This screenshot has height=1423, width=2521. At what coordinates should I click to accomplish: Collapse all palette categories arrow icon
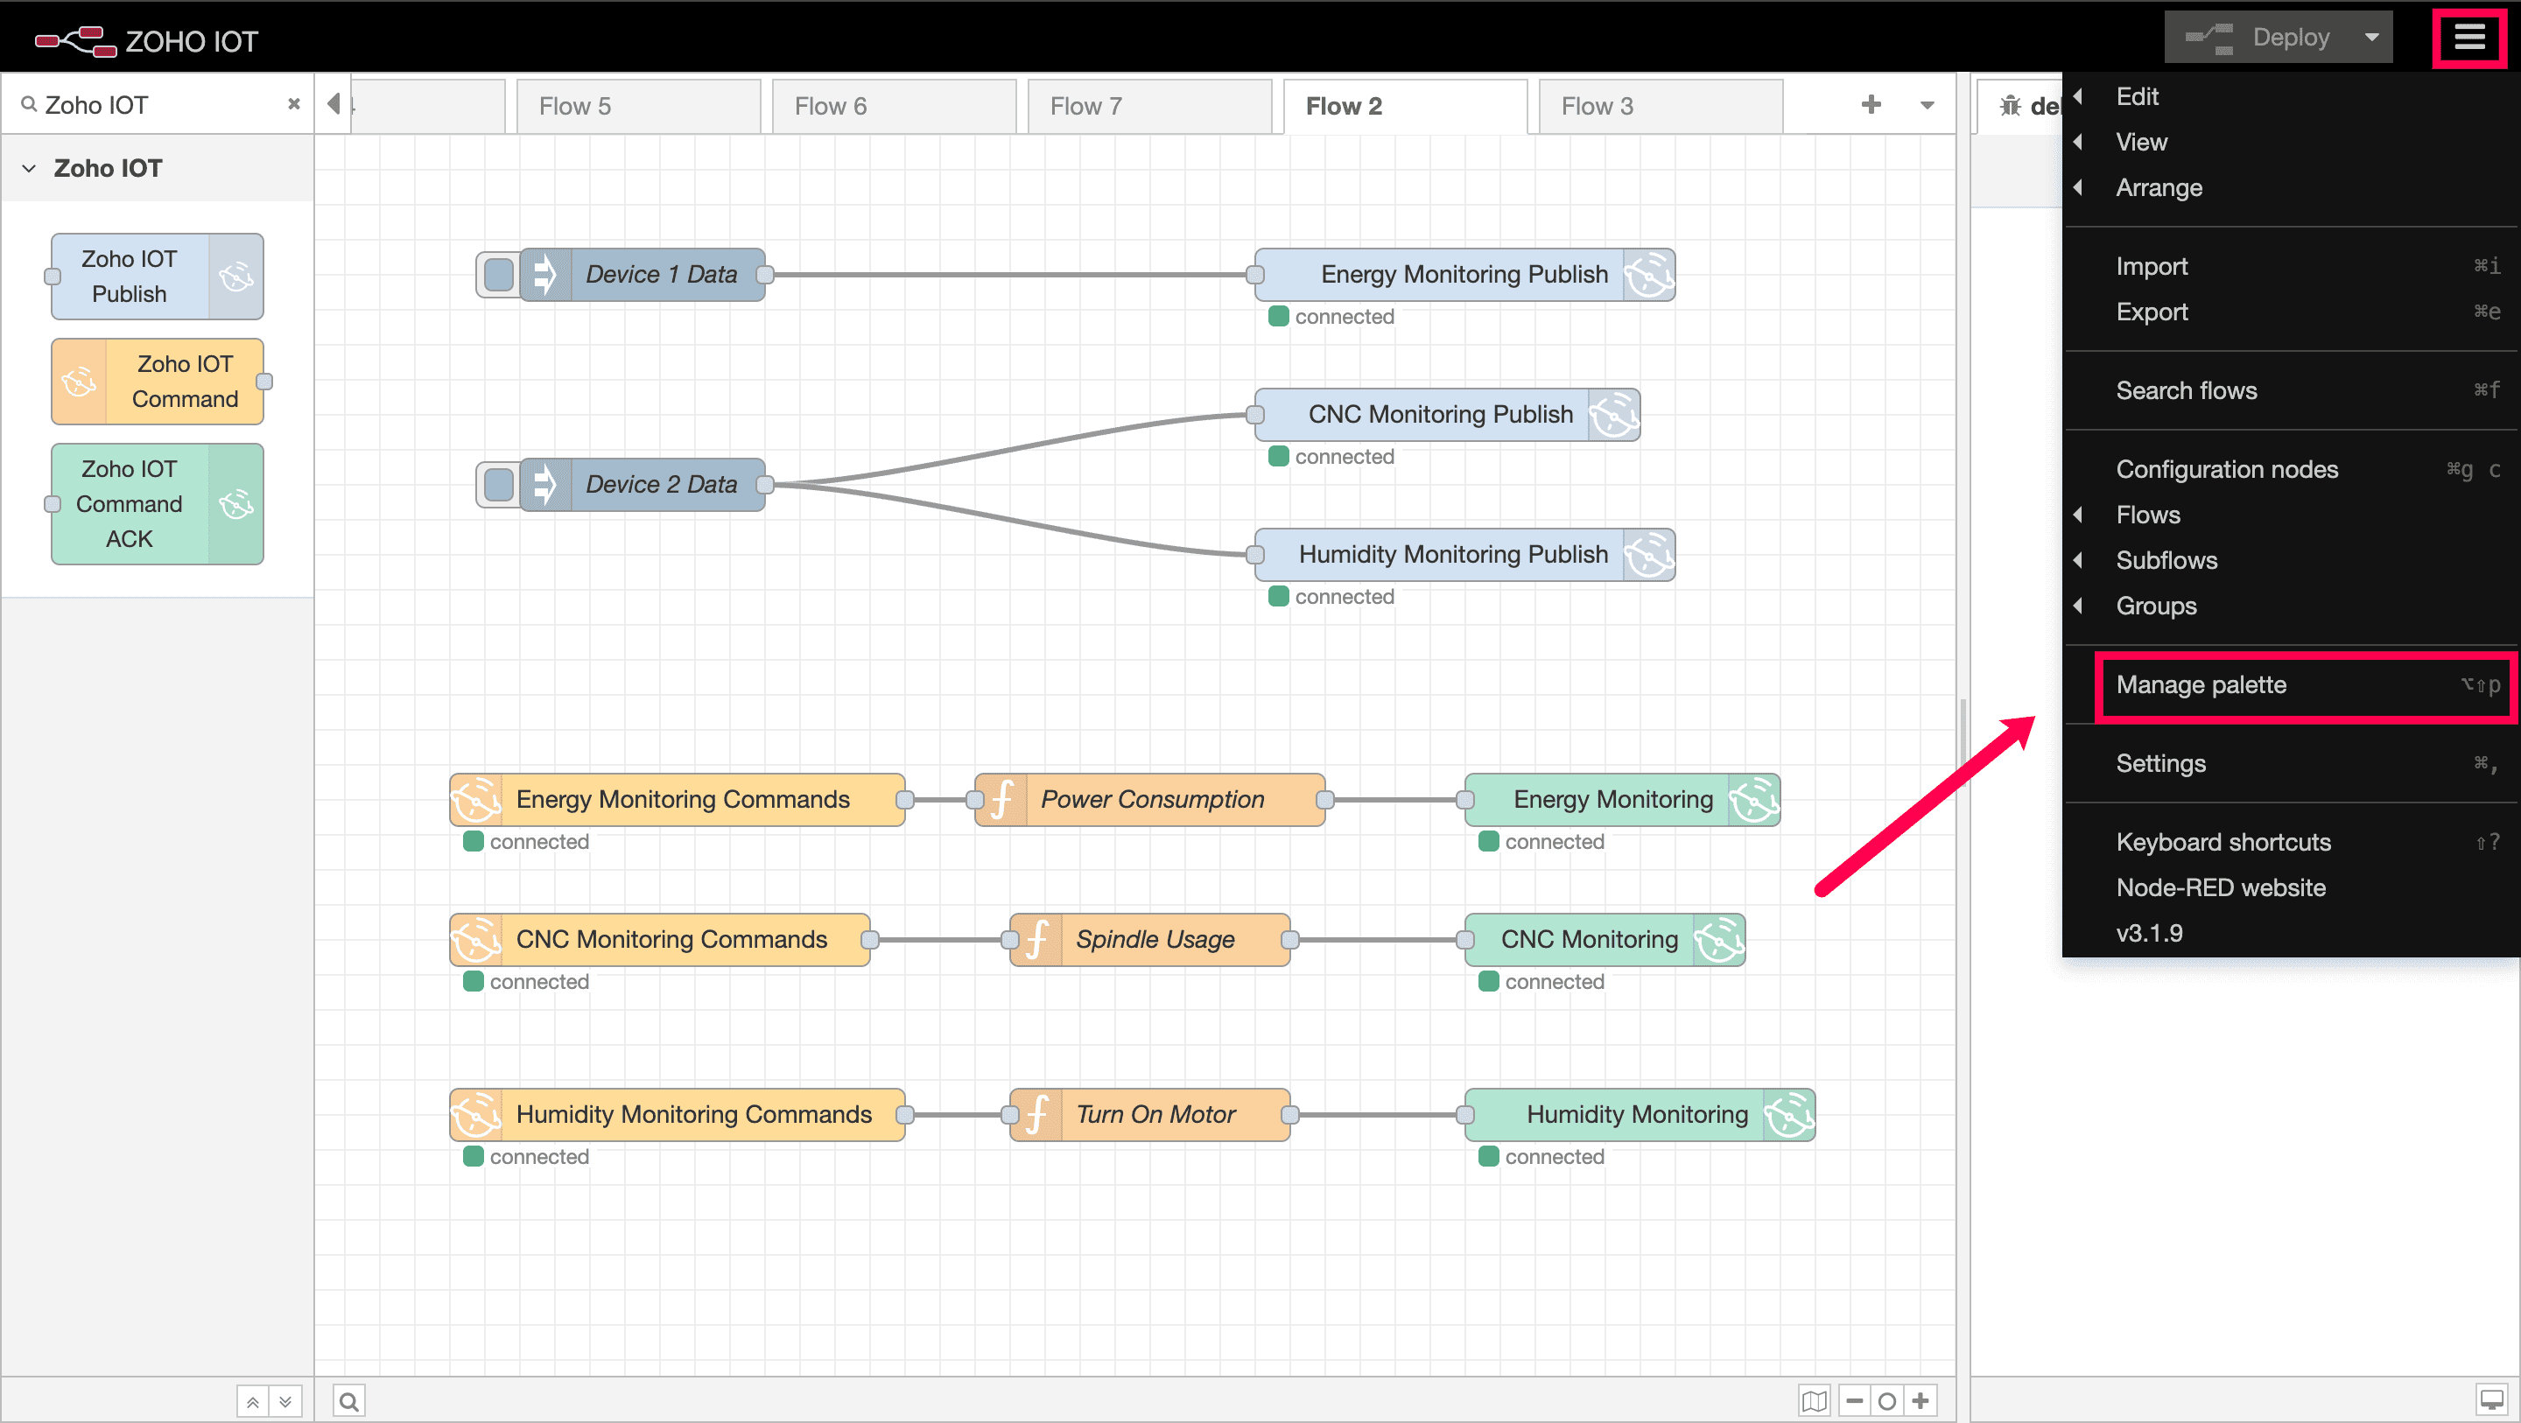pyautogui.click(x=251, y=1400)
